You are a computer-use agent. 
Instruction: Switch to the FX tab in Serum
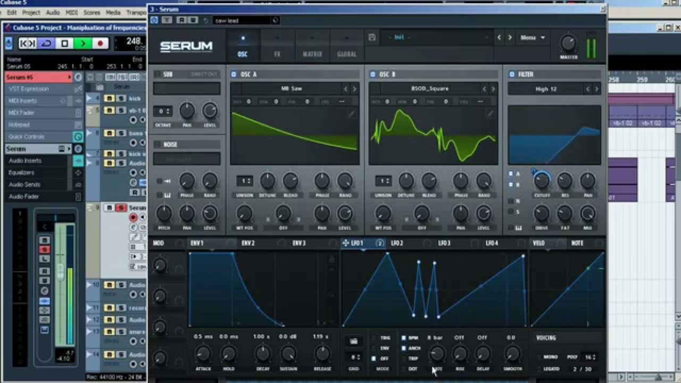(x=277, y=46)
